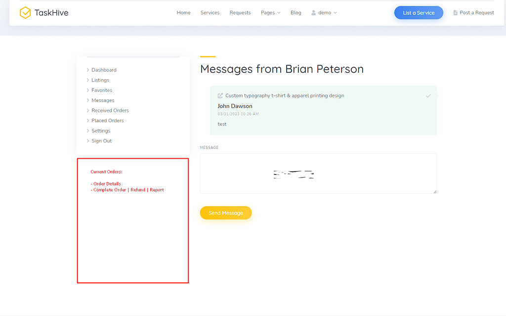Image resolution: width=506 pixels, height=317 pixels.
Task: Click the read checkmark on John Dawson's message
Action: coord(428,96)
